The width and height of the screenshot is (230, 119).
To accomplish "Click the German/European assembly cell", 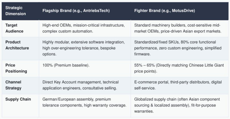I will [84, 102].
